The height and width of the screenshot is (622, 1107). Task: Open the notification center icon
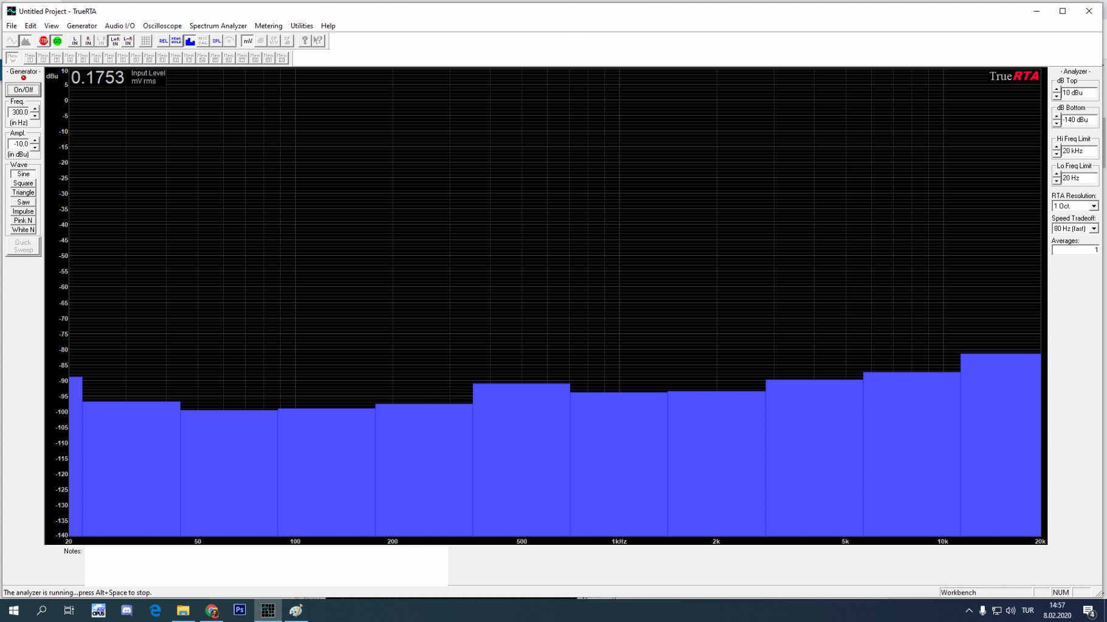[1089, 610]
